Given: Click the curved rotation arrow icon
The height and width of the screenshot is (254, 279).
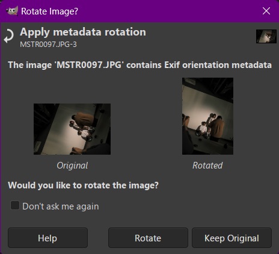Looking at the screenshot, I should coord(9,36).
